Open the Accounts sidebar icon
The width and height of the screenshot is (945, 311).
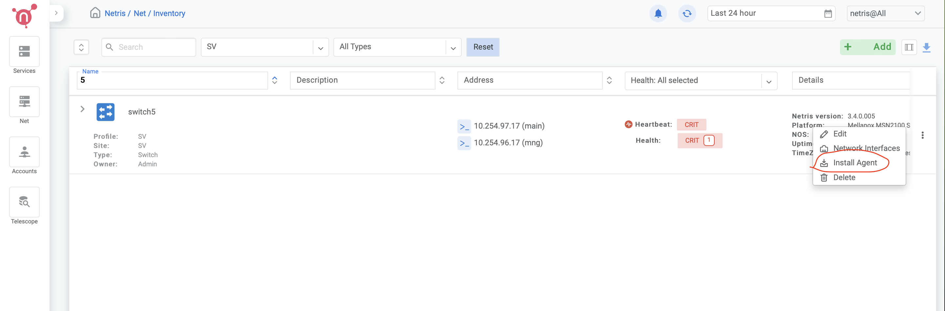[x=24, y=152]
